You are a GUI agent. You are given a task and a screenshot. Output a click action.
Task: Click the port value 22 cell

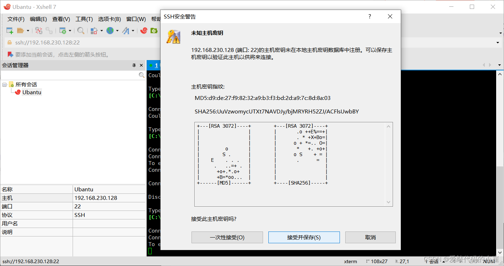(109, 207)
